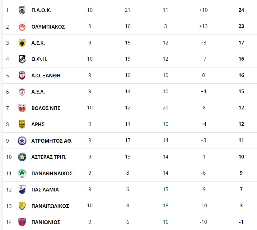
Task: Click the Π.Α.Ο.Κ. club crest
Action: [x=22, y=10]
